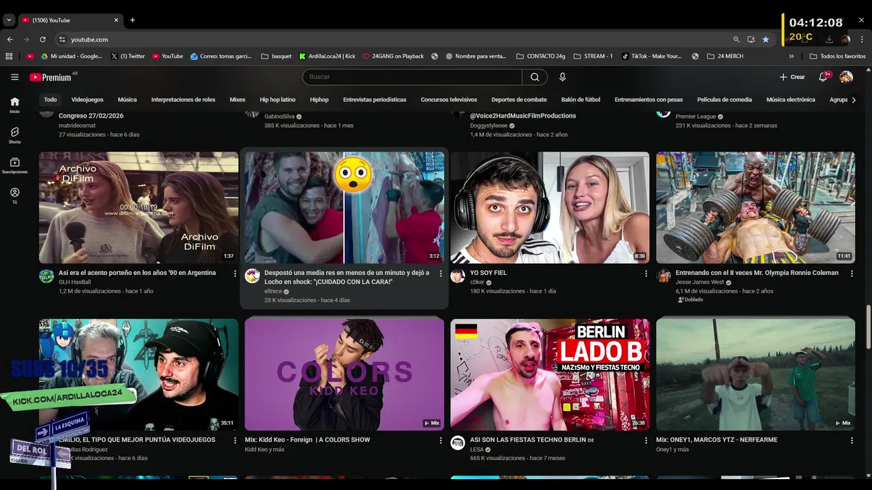Viewport: 872px width, 490px height.
Task: Open options for acento porteño video
Action: (x=235, y=274)
